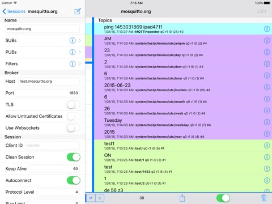Tap version label 2.0.1
This screenshot has width=272, height=204.
262,11
